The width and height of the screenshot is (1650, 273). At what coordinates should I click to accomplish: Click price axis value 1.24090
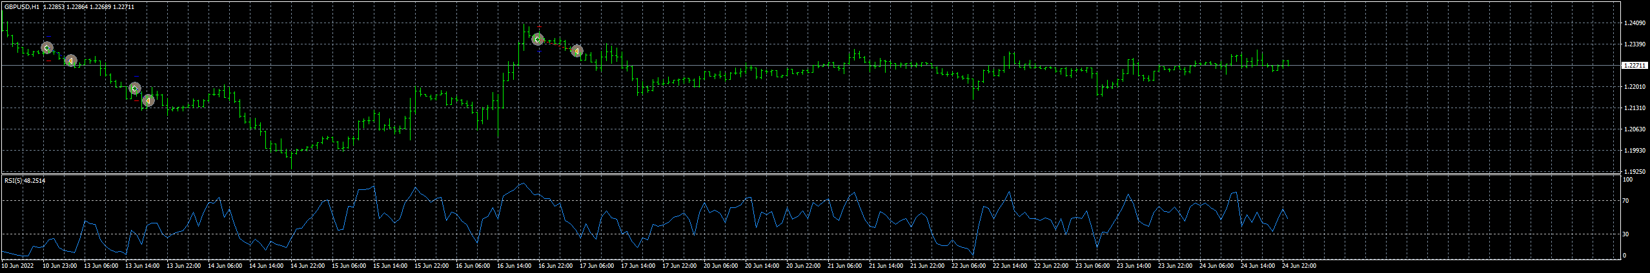[1635, 23]
